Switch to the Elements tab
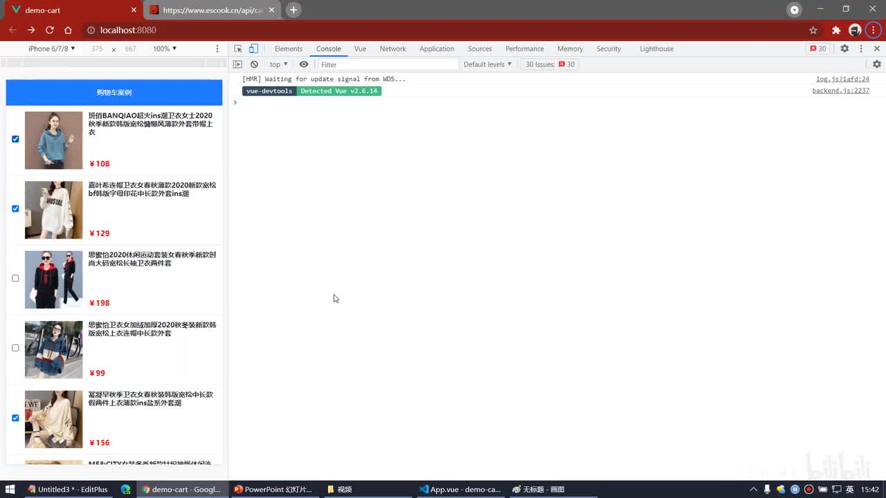Viewport: 886px width, 498px height. 289,48
